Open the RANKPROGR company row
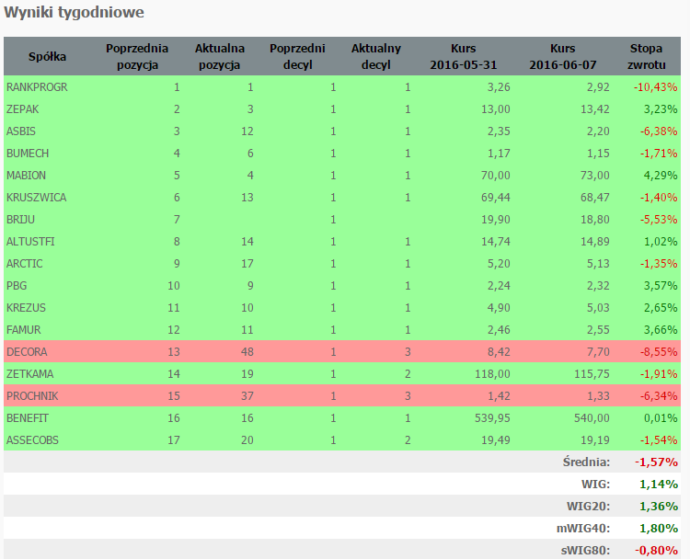This screenshot has height=559, width=690. pos(37,87)
